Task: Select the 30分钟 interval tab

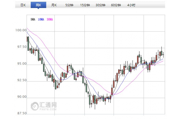Action: 101,5
